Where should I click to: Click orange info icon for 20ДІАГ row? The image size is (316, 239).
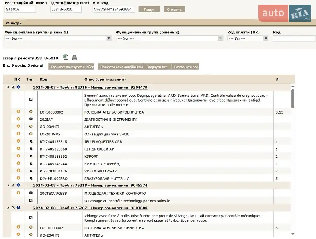pyautogui.click(x=18, y=119)
